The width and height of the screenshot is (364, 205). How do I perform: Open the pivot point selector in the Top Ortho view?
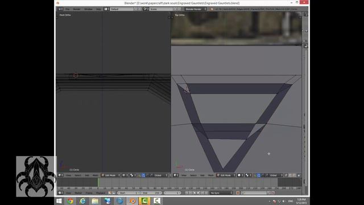point(249,175)
